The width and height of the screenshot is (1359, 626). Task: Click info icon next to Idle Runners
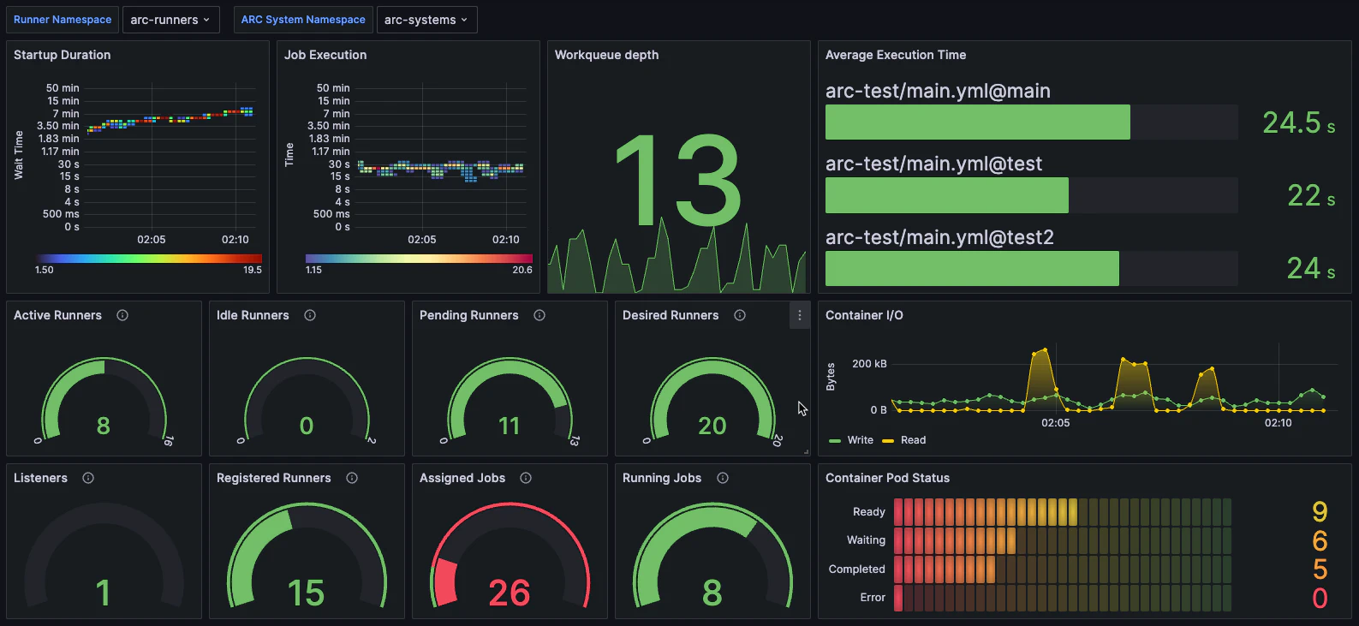point(310,315)
